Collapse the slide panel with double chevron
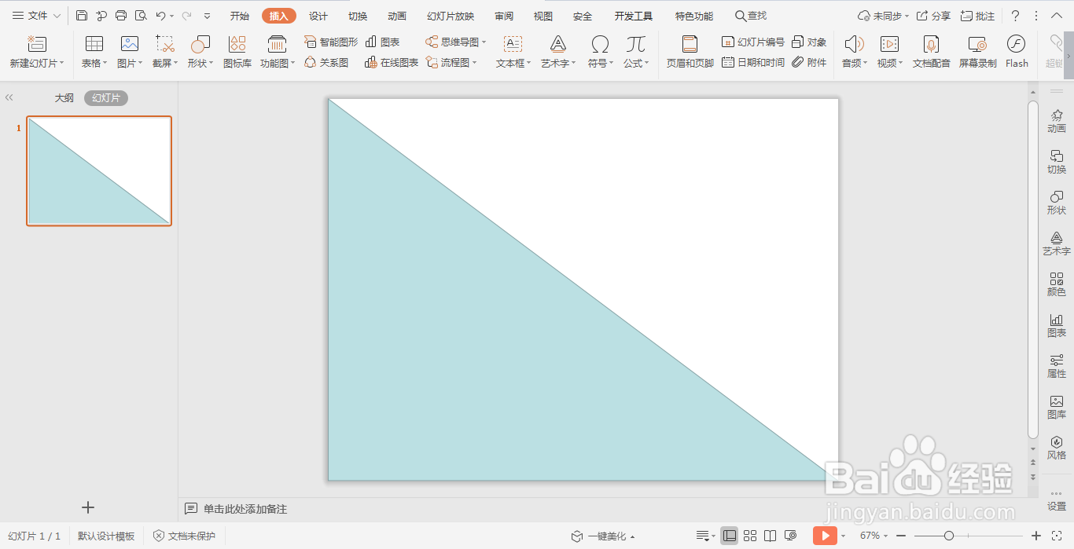 tap(9, 98)
